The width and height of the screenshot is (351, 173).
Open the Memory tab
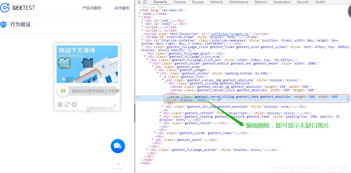point(261,2)
